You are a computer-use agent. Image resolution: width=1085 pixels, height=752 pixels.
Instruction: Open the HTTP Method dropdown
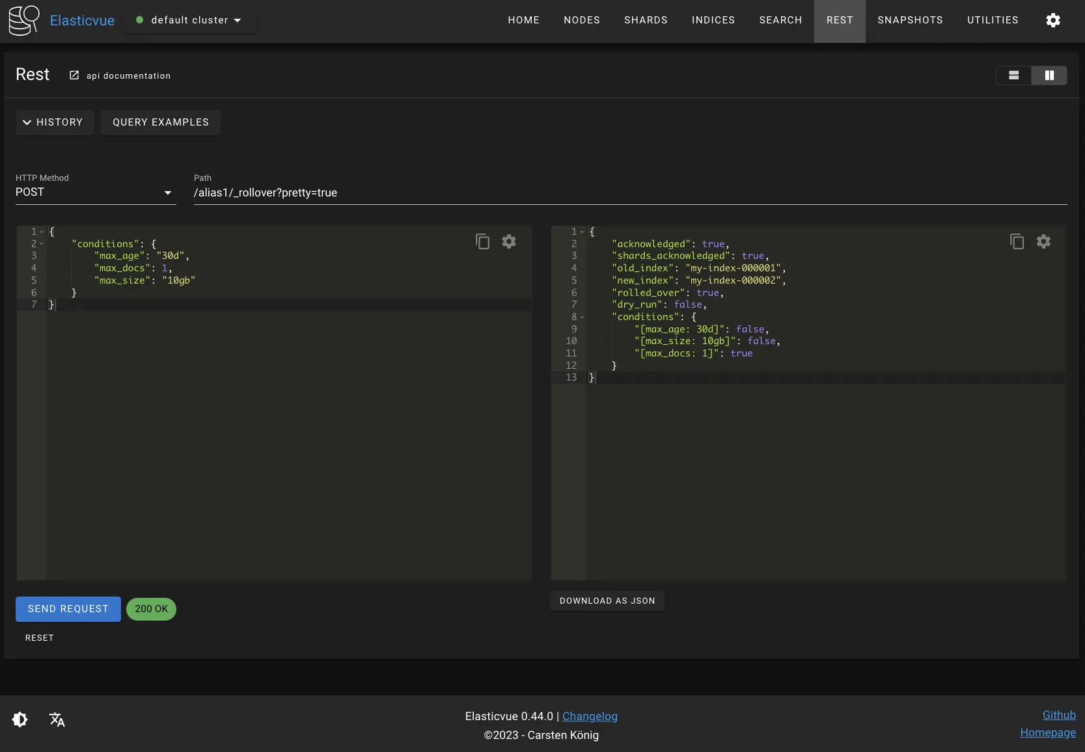[96, 193]
